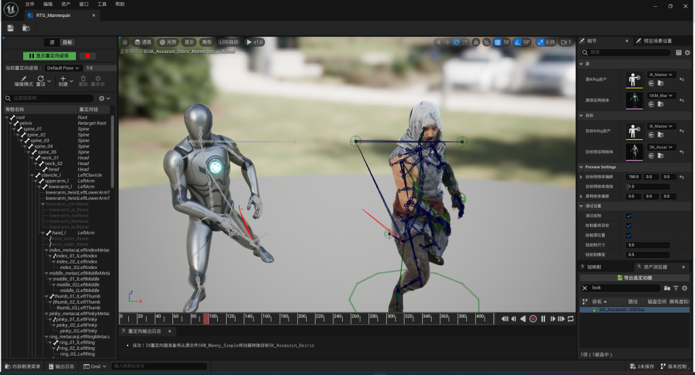Play animation in reverse
The height and width of the screenshot is (375, 695).
523,319
